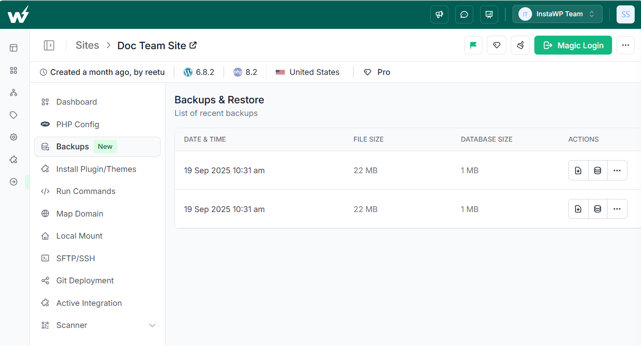Click the diamond icon near Magic Login
Viewport: 641px width, 346px height.
tap(496, 45)
